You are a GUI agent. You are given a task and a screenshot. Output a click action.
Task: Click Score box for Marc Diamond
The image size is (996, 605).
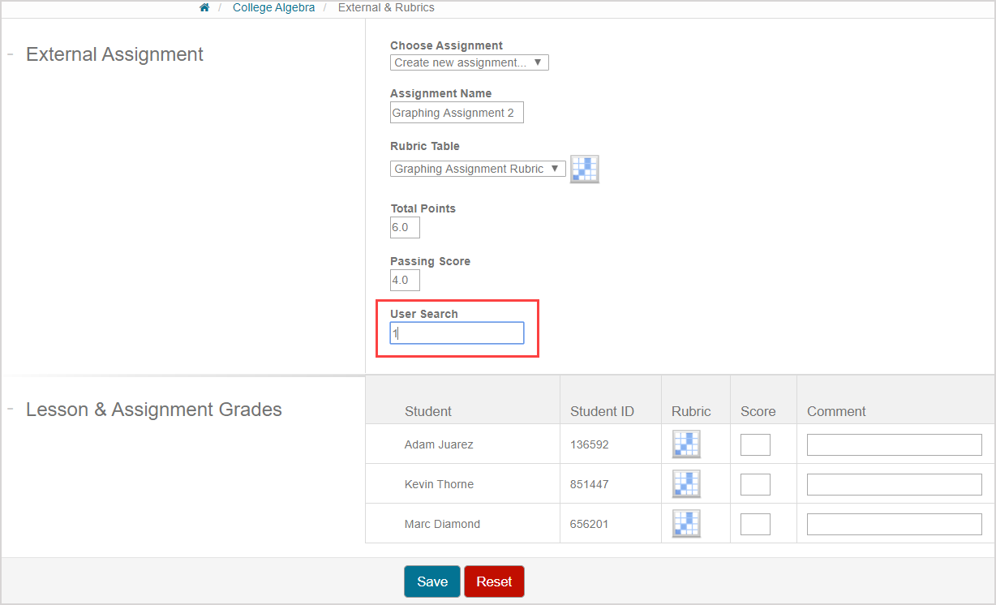tap(755, 524)
